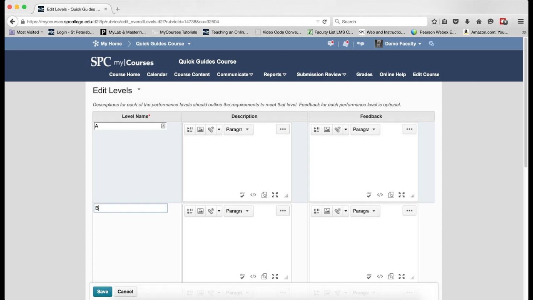Screen dimensions: 533x300
Task: Insert Image icon in level B Description editor
Action: tap(201, 211)
